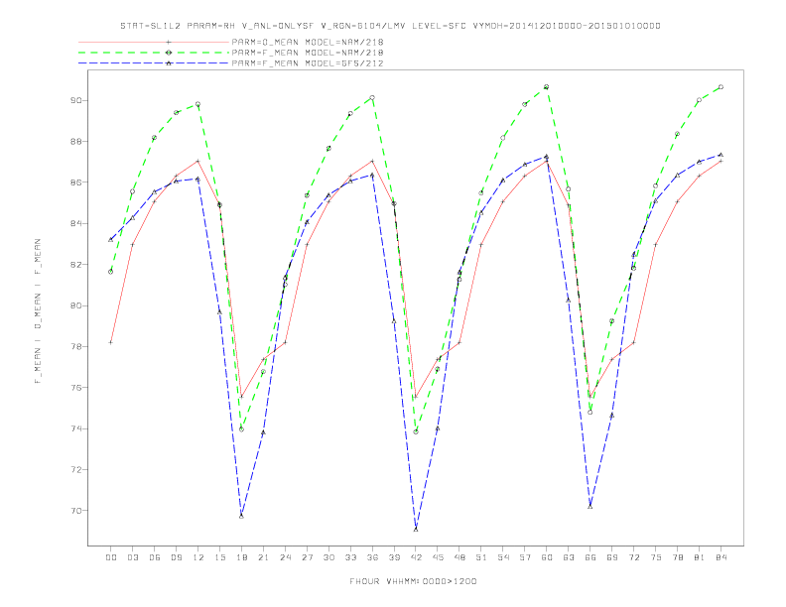Click y-axis tick label 86
The width and height of the screenshot is (786, 607).
[x=75, y=182]
